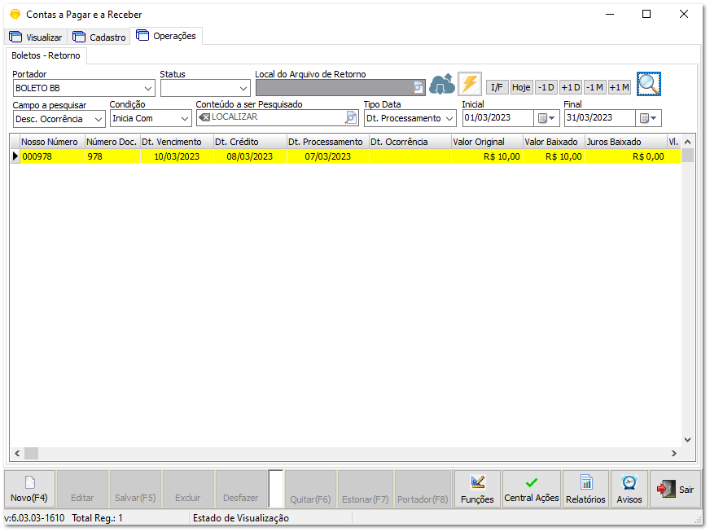This screenshot has width=710, height=532.
Task: Open the Avisos alerts button
Action: pos(629,489)
